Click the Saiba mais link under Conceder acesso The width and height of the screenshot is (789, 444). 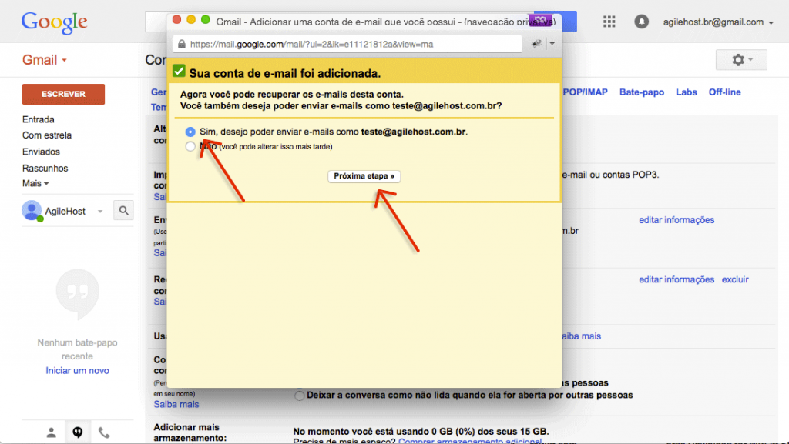176,404
